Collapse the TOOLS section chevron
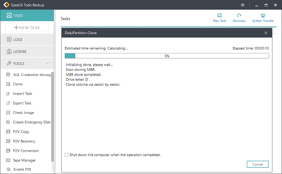This screenshot has height=174, width=282. (47, 64)
